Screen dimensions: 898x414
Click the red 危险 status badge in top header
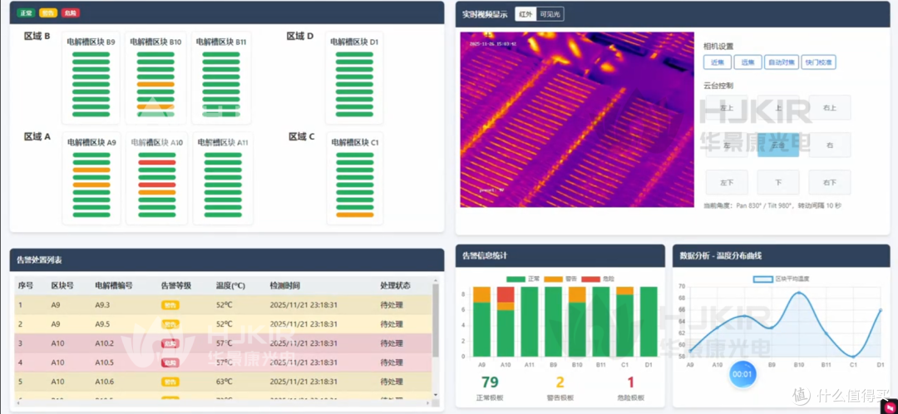click(70, 12)
